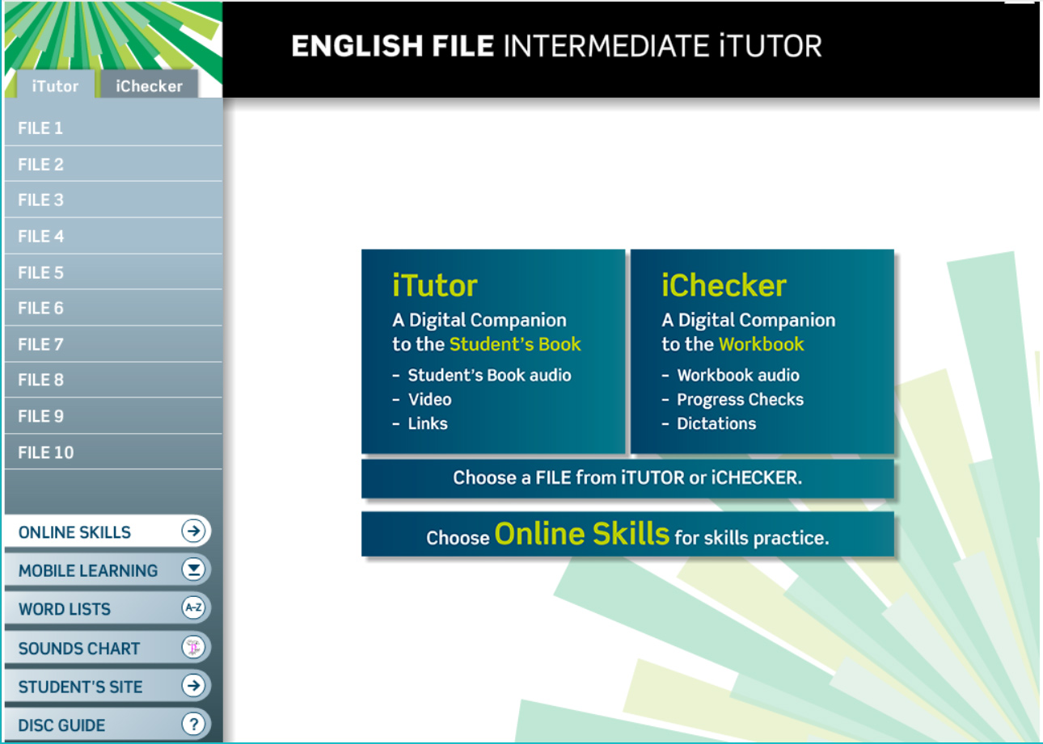This screenshot has height=744, width=1043.
Task: Click the arrow icon beside Student's Site
Action: coord(193,686)
